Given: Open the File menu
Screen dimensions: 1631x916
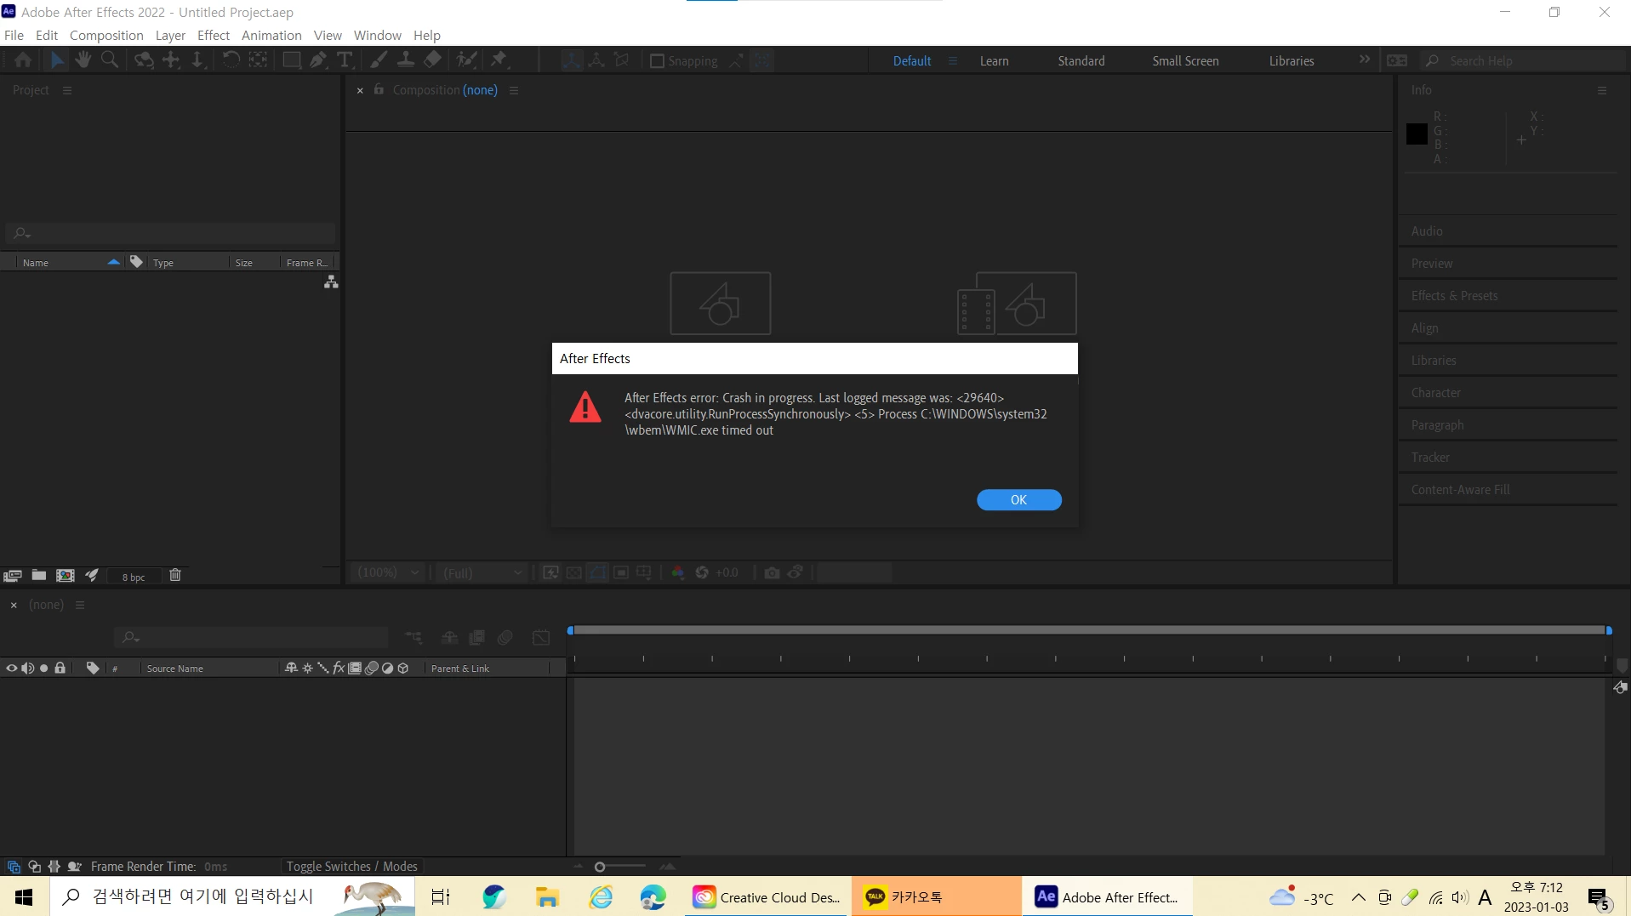Looking at the screenshot, I should click(14, 35).
